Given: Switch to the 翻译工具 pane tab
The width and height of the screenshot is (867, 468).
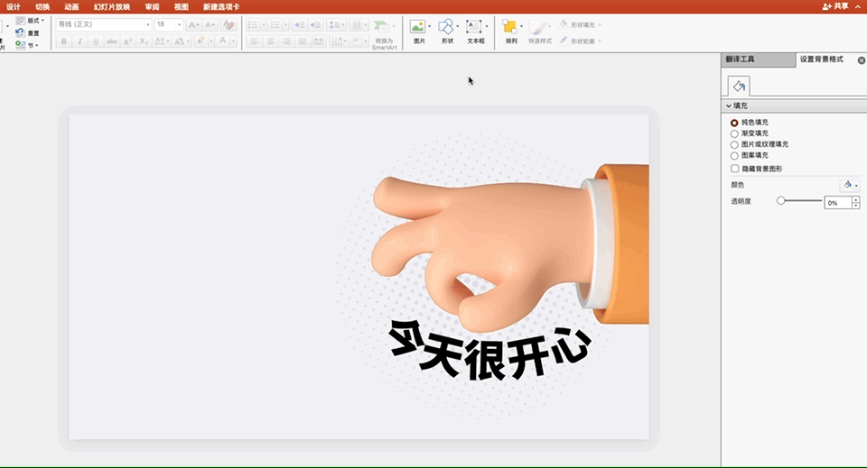Looking at the screenshot, I should 741,60.
